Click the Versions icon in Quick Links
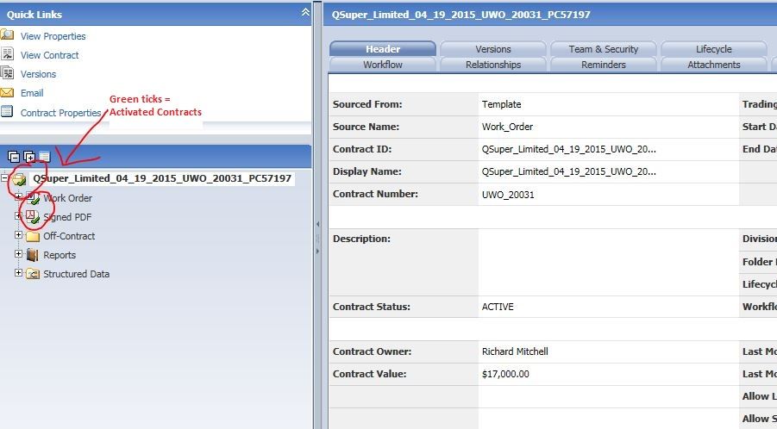This screenshot has height=429, width=777. (x=7, y=73)
